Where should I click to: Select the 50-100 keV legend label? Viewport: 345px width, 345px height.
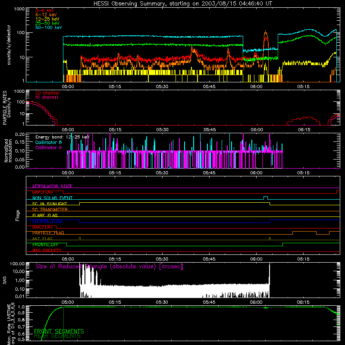click(49, 28)
